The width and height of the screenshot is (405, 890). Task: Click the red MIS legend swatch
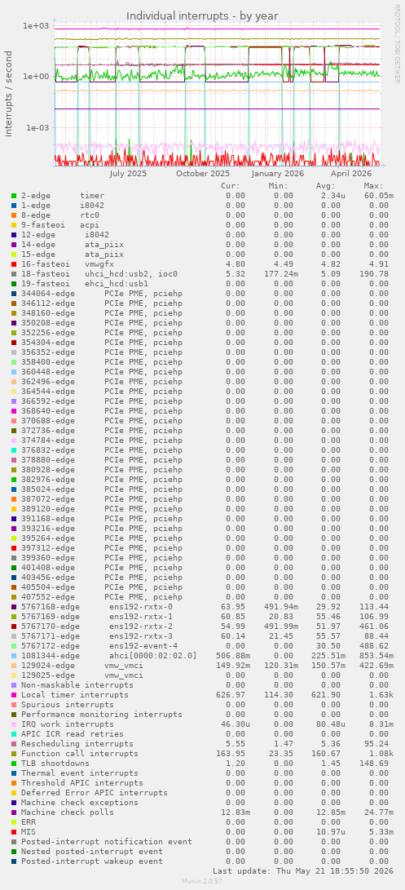click(14, 831)
